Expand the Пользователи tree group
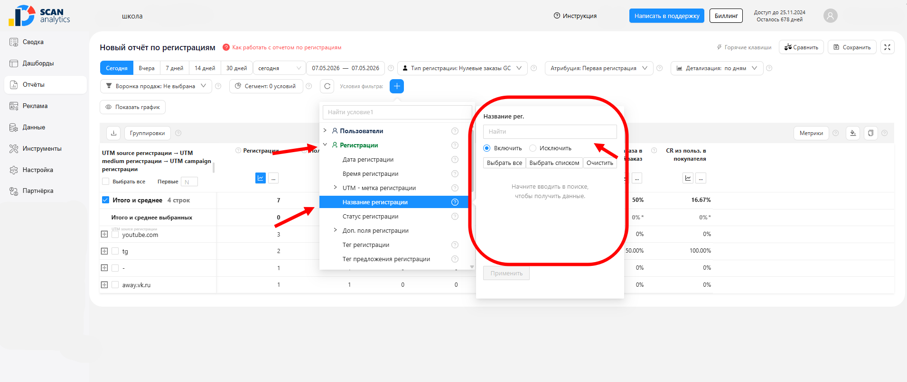This screenshot has height=382, width=907. (x=325, y=131)
